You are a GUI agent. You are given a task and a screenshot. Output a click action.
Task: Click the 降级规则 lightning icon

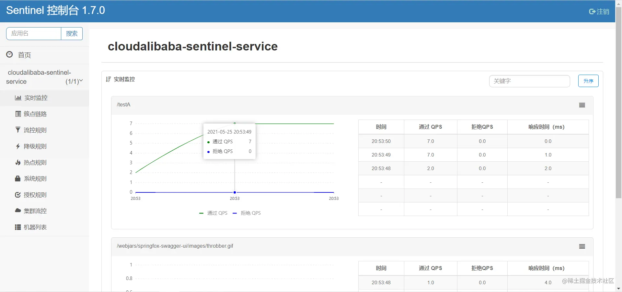click(x=18, y=146)
